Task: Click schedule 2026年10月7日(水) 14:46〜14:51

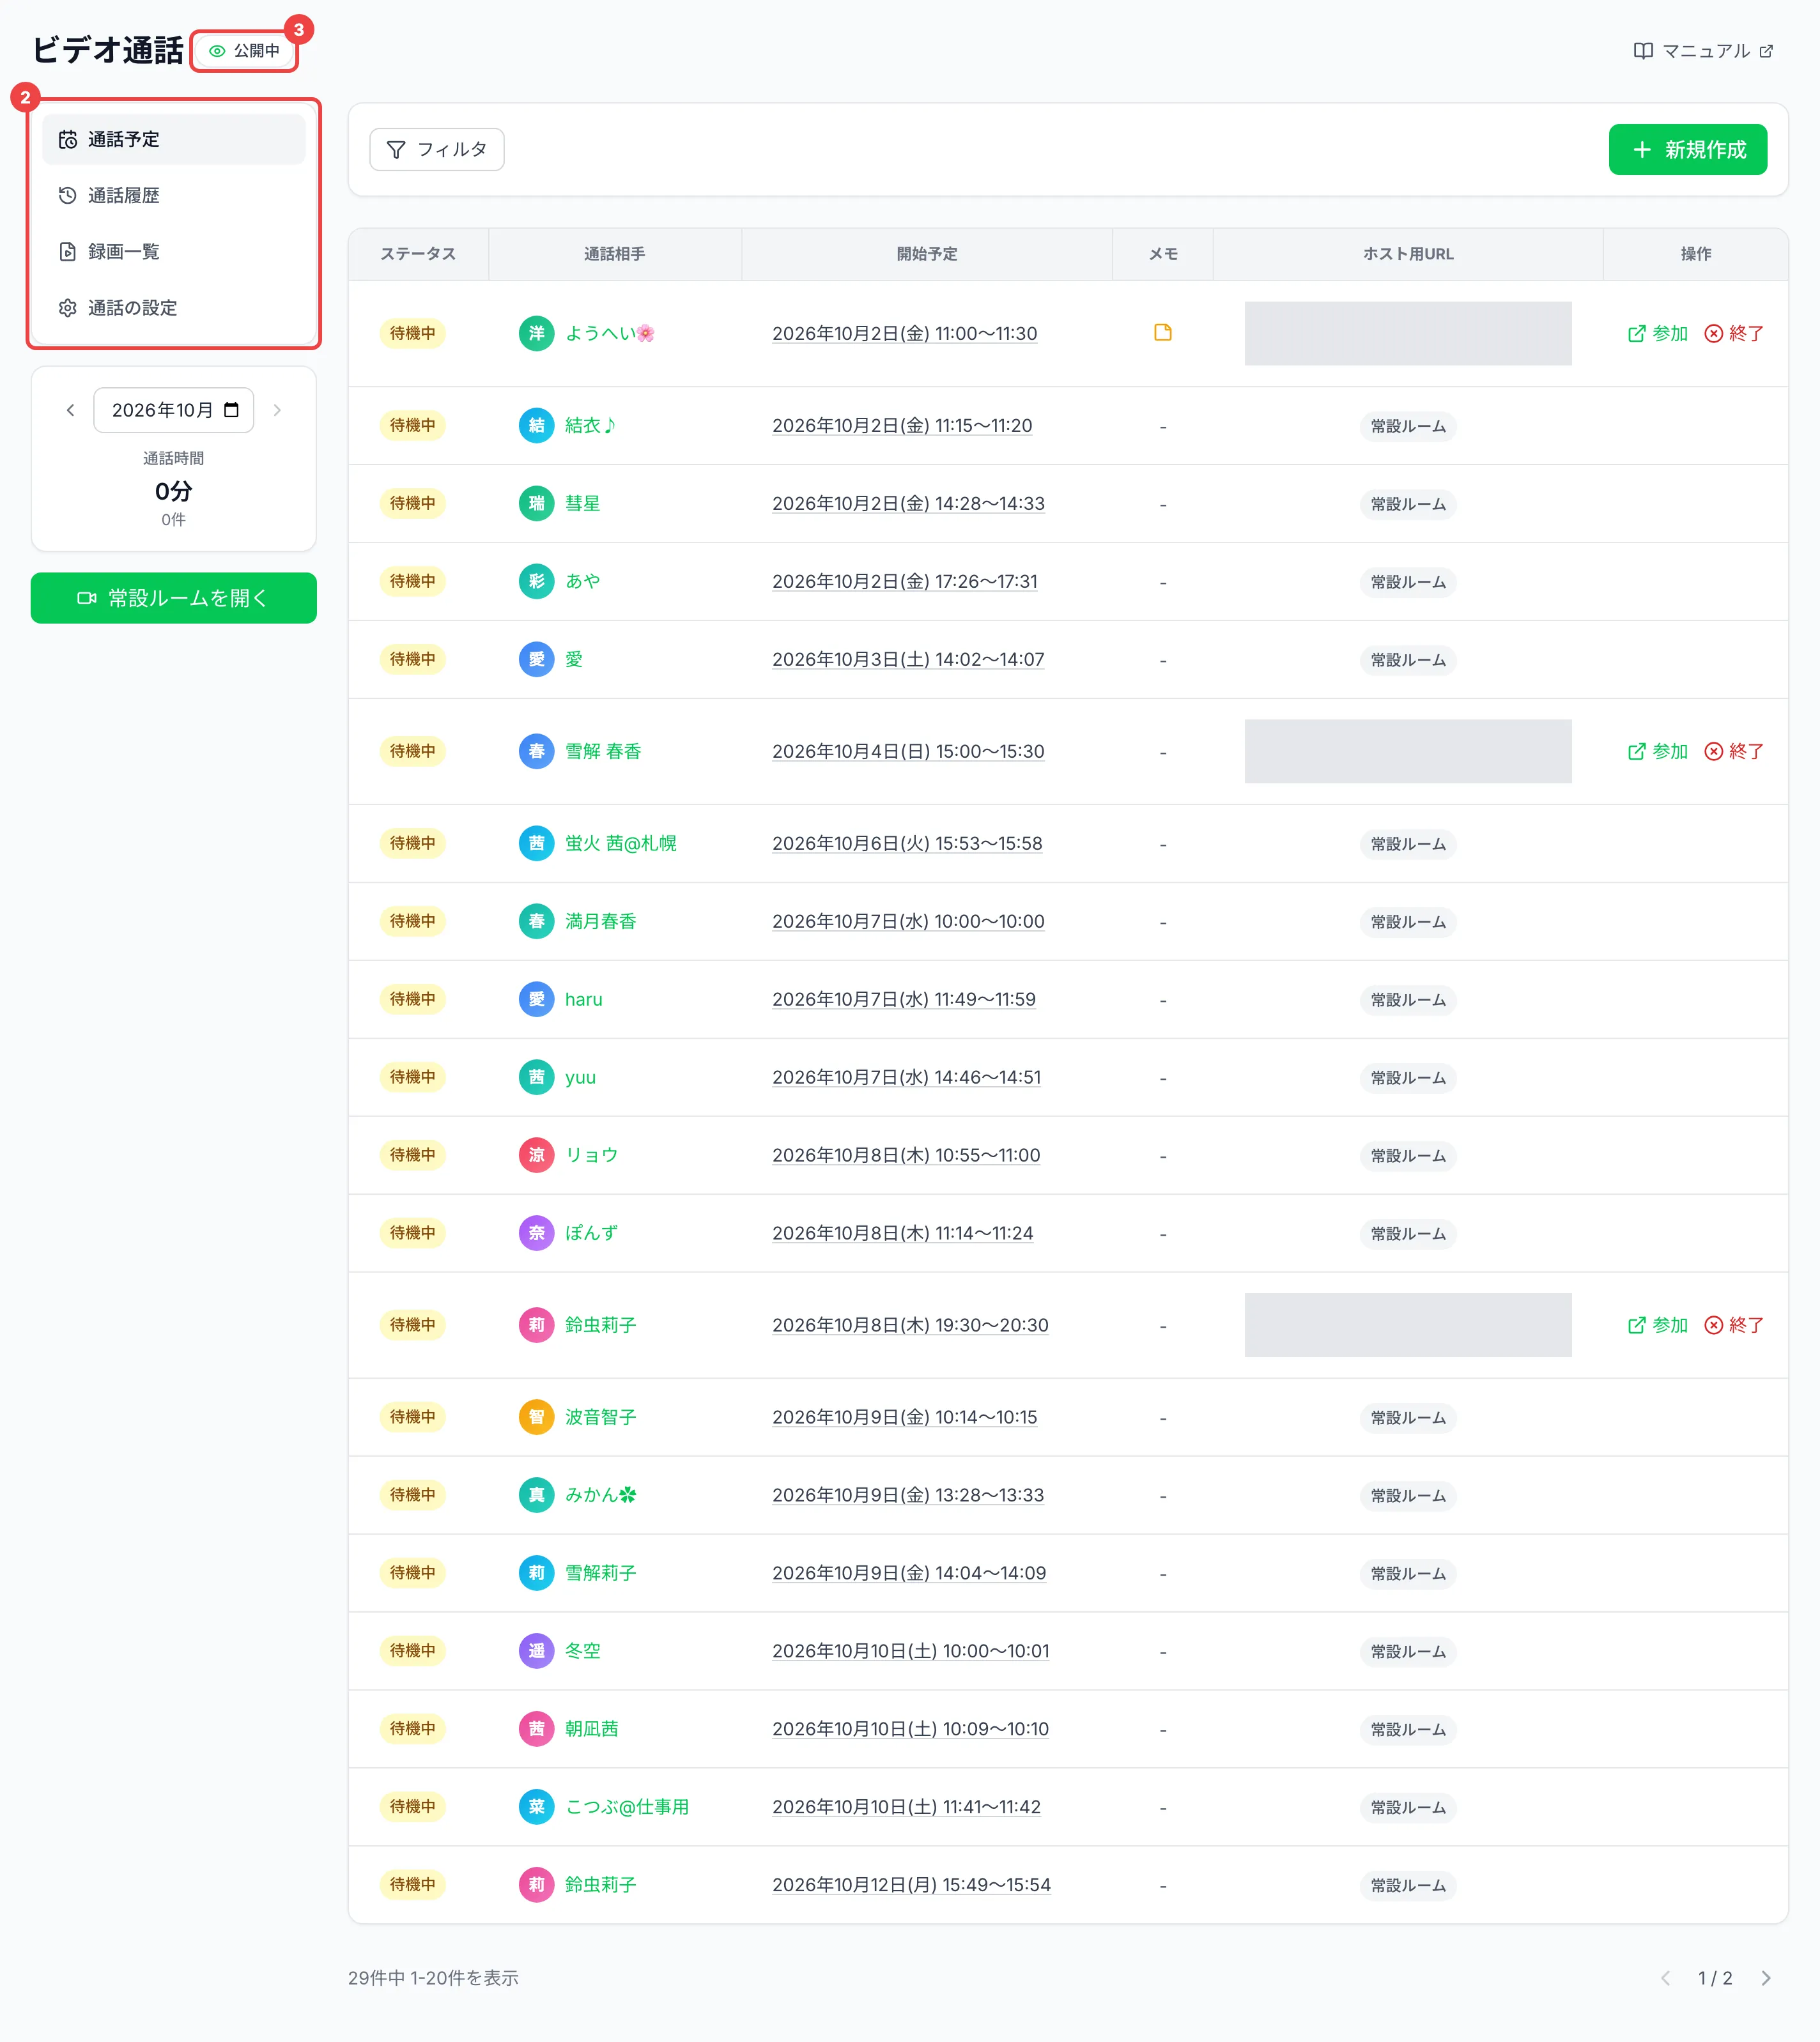Action: [906, 1077]
